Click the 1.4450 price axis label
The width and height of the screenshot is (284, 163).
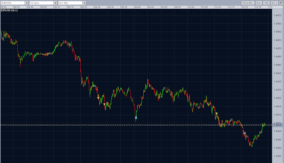277,48
